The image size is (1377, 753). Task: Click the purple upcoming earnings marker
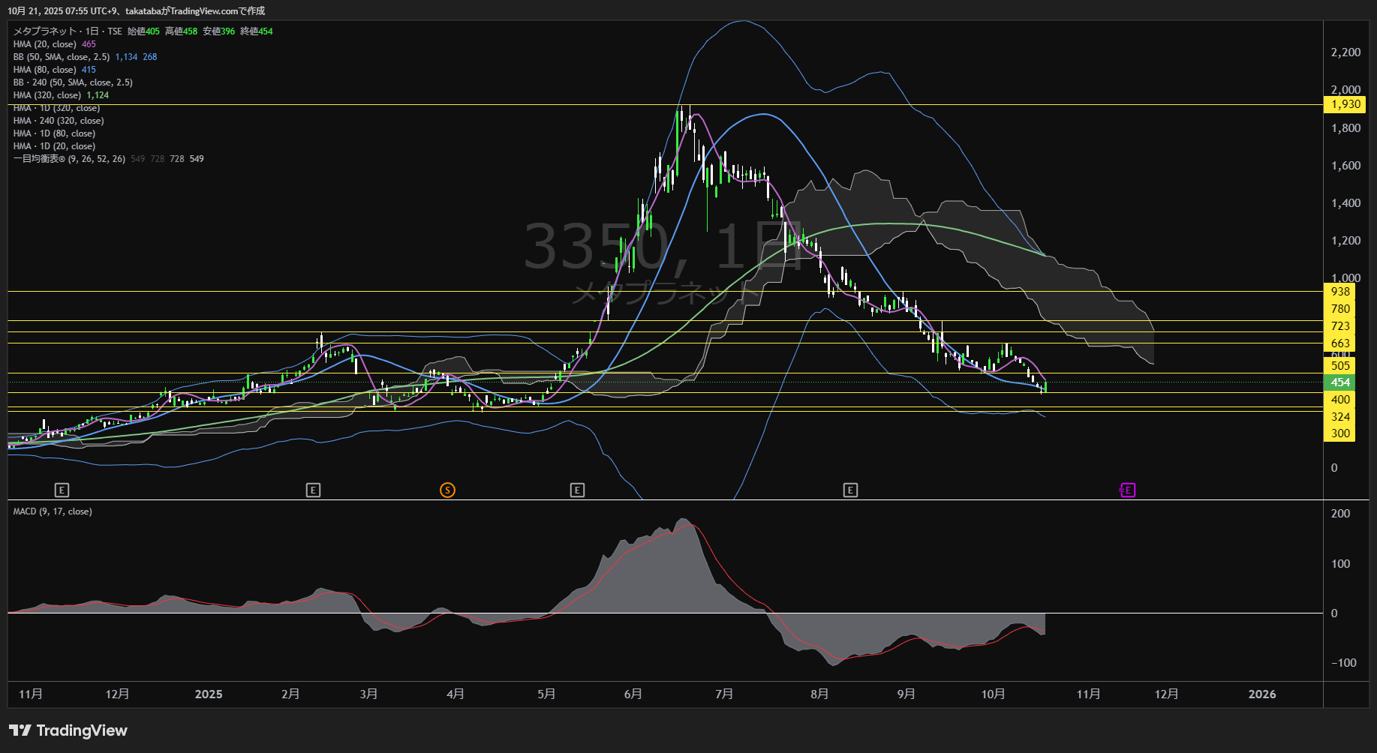(1127, 490)
